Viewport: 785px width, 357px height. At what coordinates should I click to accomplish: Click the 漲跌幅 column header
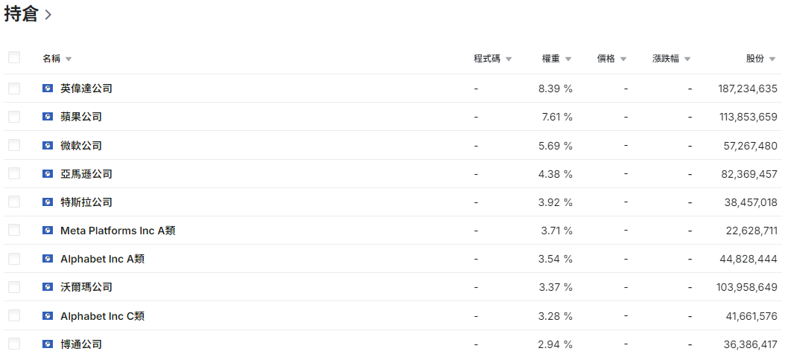[666, 59]
